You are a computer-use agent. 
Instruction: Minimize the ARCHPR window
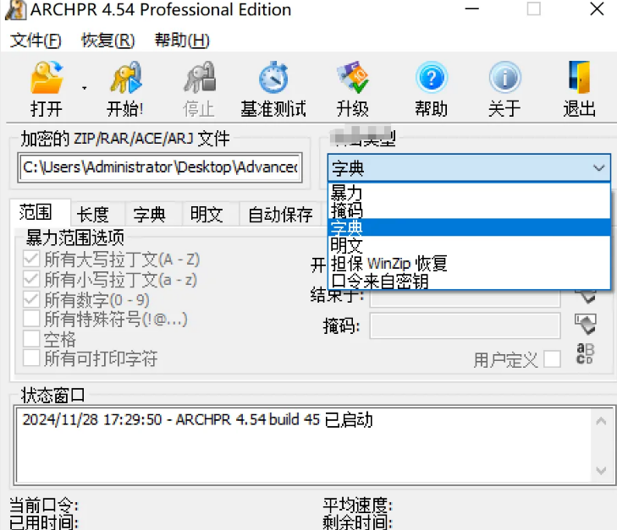point(471,8)
